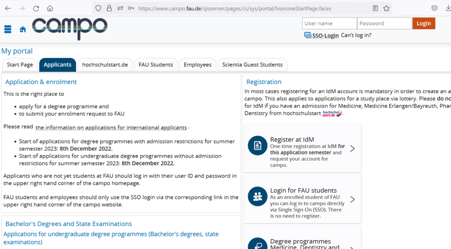Expand Login for FAU students chevron
451x249 pixels.
tap(352, 200)
